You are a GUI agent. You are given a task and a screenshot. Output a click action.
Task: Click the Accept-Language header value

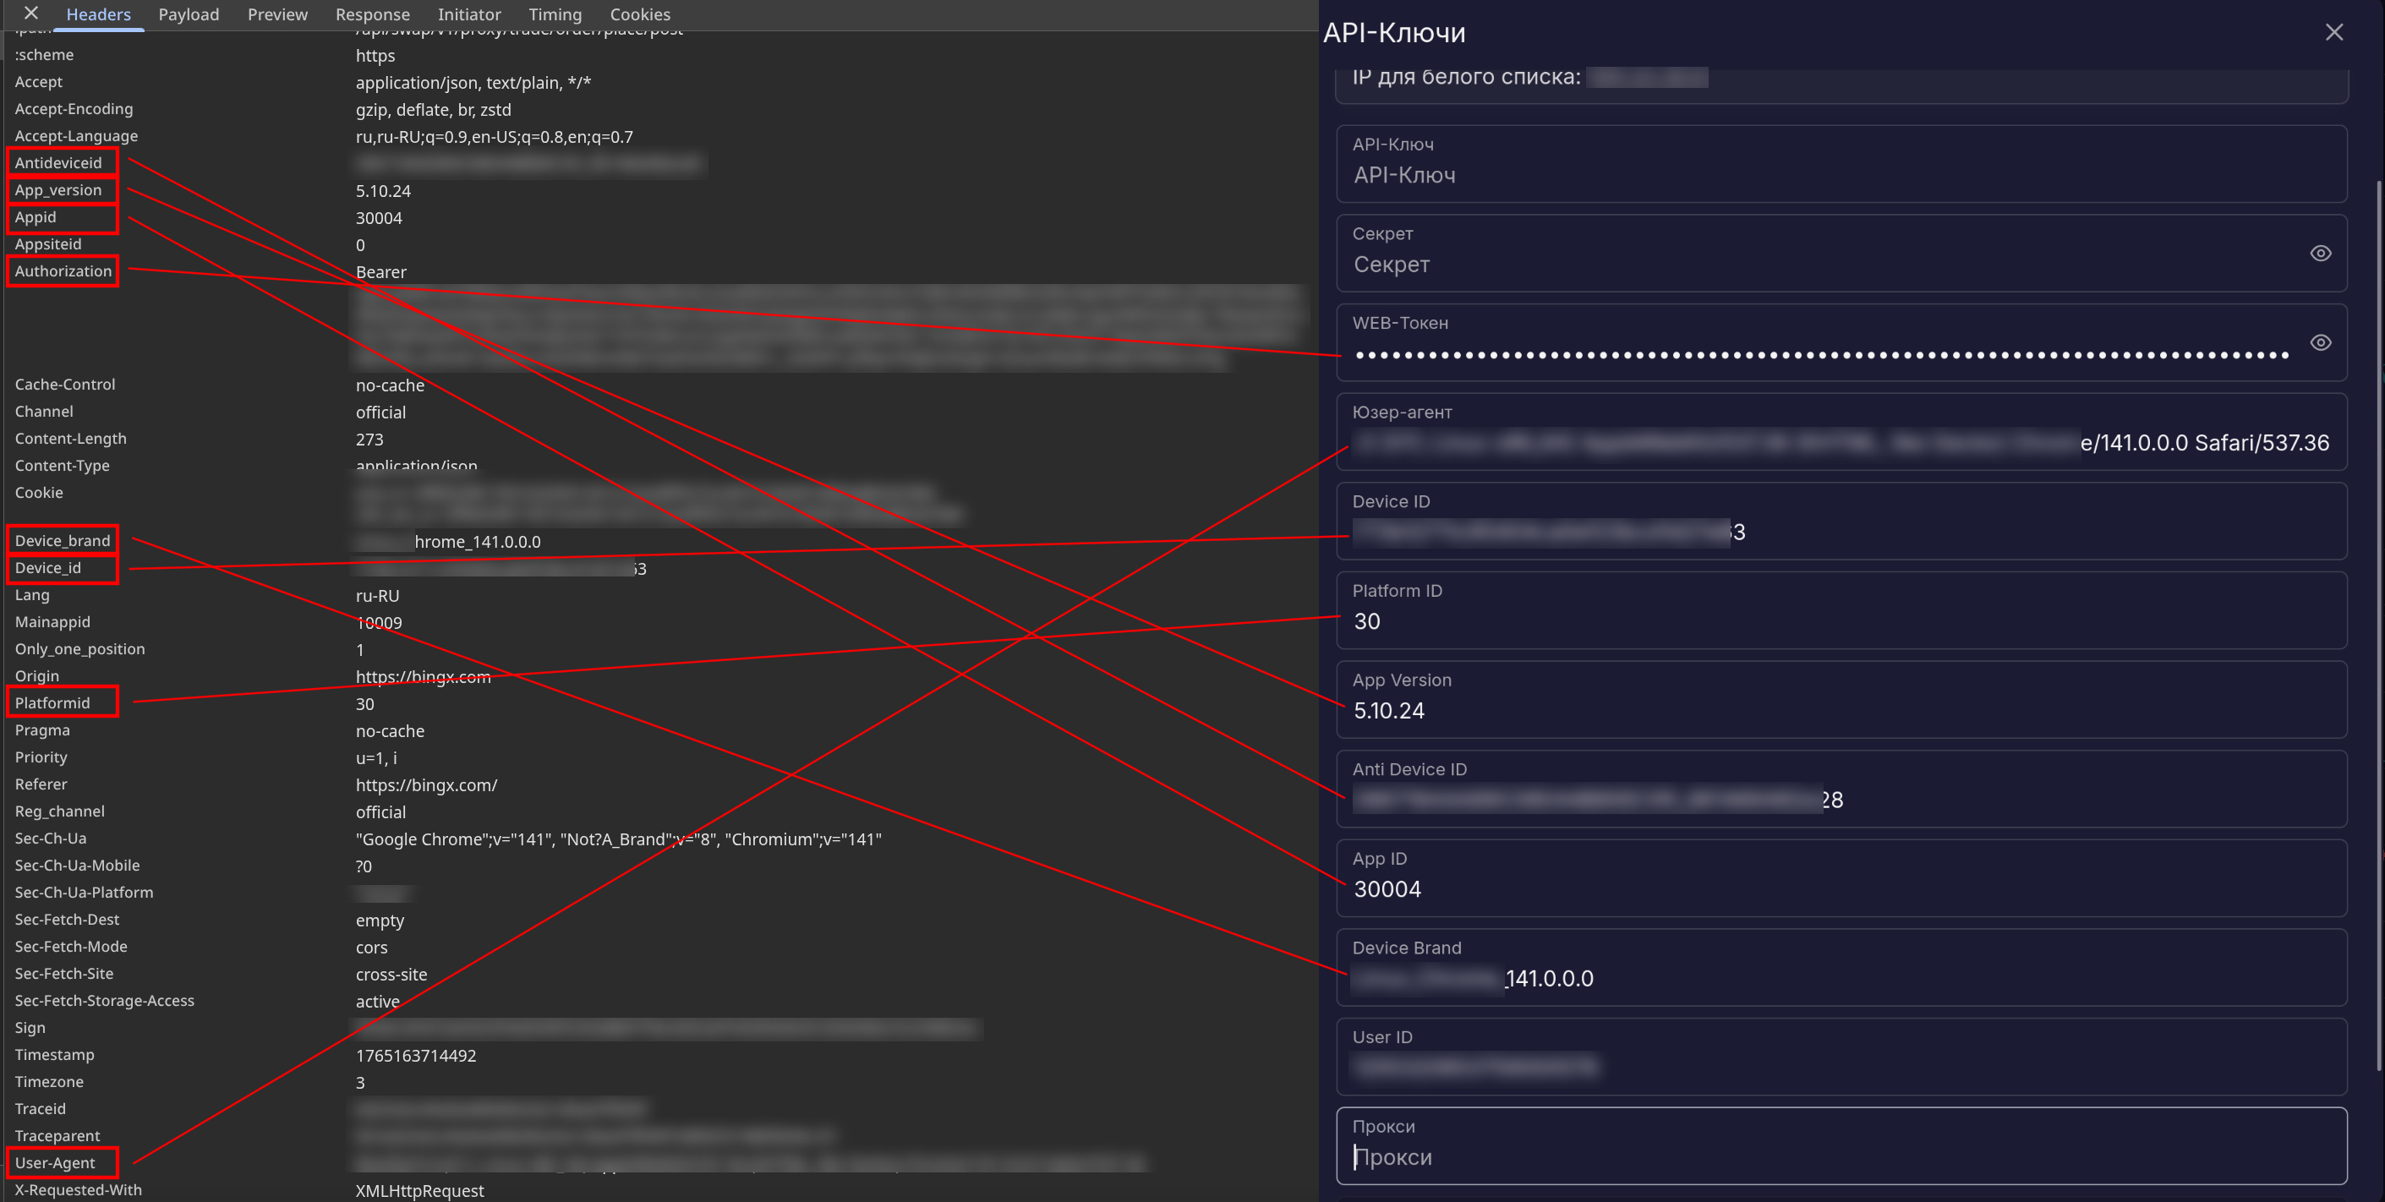coord(495,137)
